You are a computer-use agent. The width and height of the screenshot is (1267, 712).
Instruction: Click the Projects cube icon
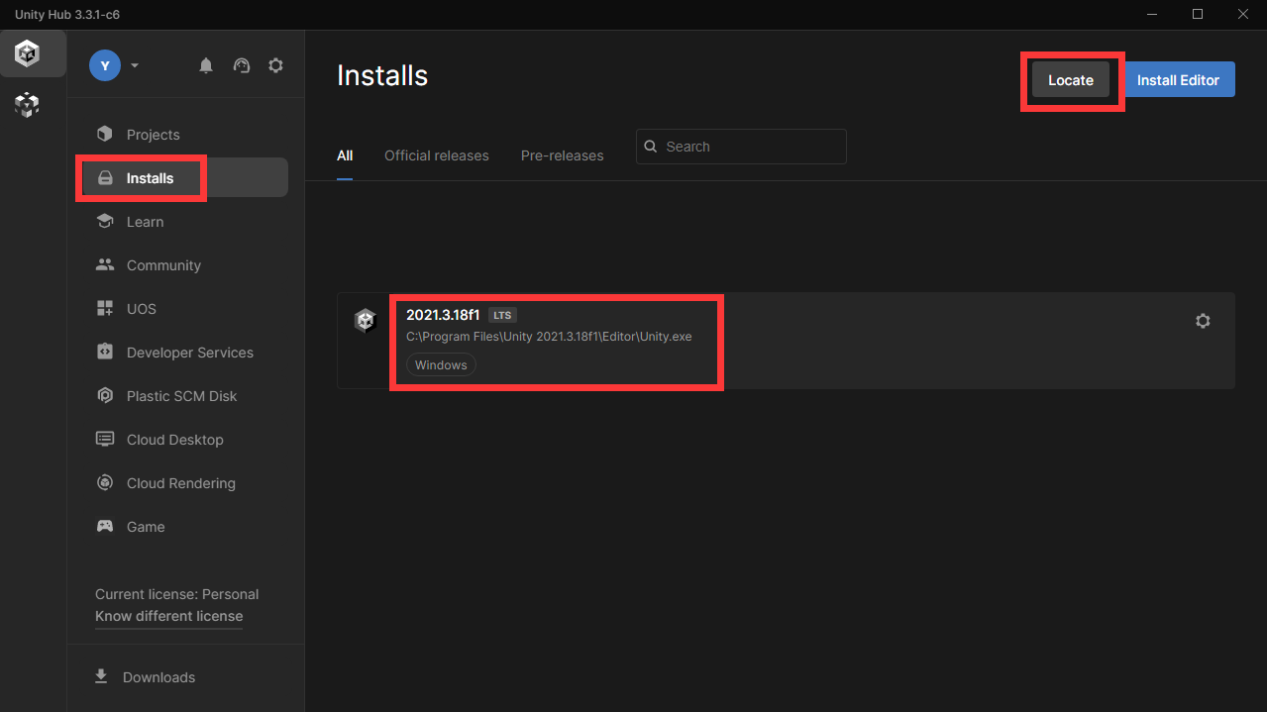(104, 134)
